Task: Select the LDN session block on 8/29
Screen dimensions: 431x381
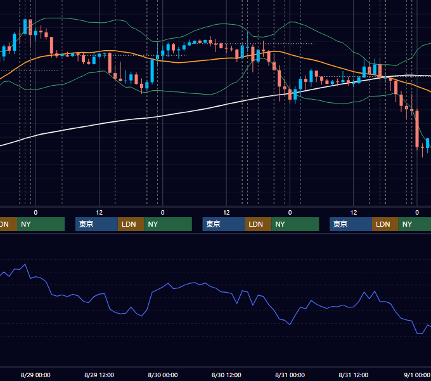Action: pyautogui.click(x=131, y=224)
